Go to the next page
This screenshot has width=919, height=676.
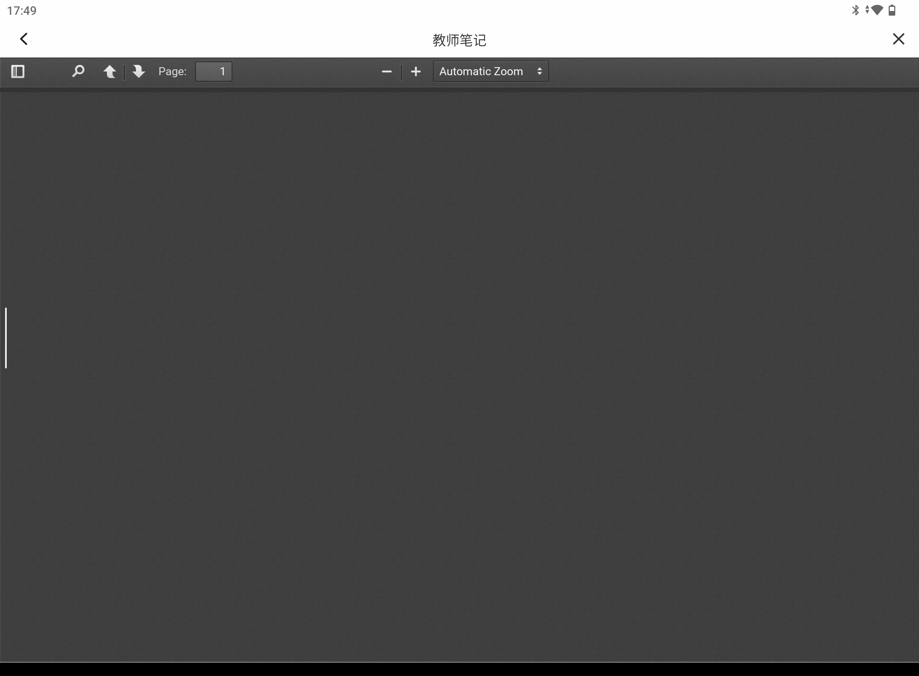[139, 71]
